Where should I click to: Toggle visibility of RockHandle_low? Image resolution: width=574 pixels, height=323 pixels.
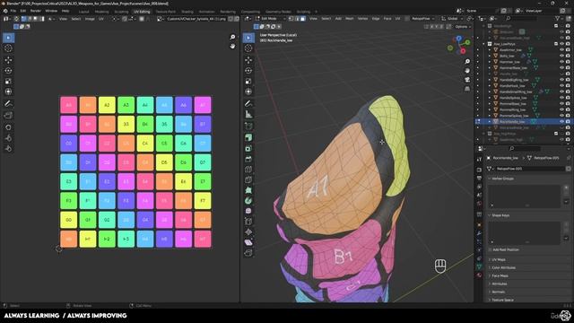point(561,122)
